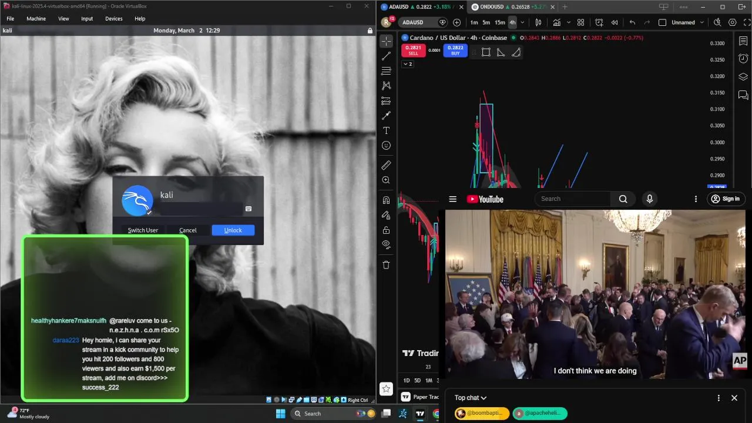Click the trash icon to remove drawings

386,265
